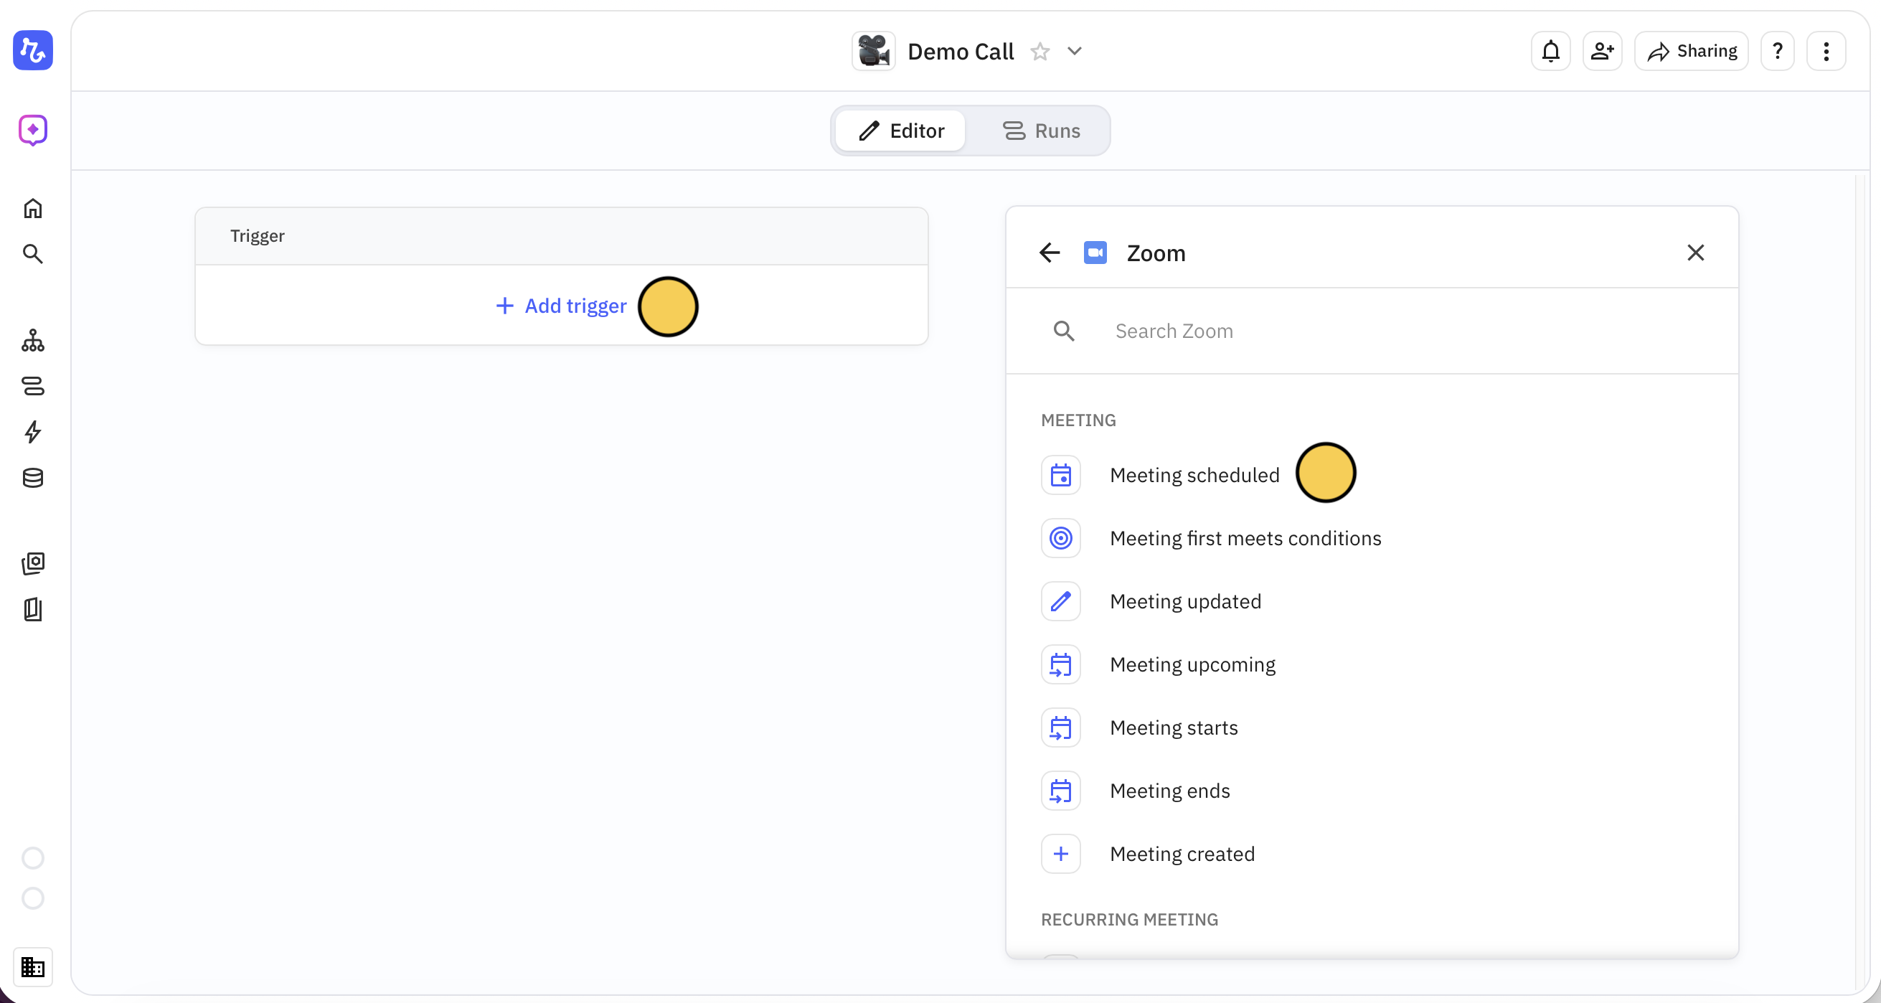
Task: Open the help question mark button
Action: coord(1777,51)
